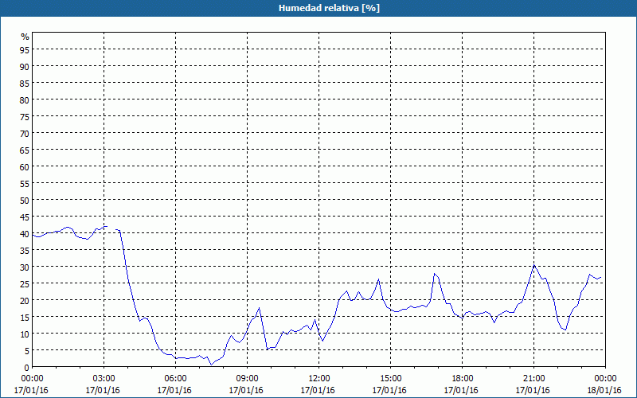Click the humidity peak near 21:00
This screenshot has width=637, height=398.
pyautogui.click(x=534, y=265)
